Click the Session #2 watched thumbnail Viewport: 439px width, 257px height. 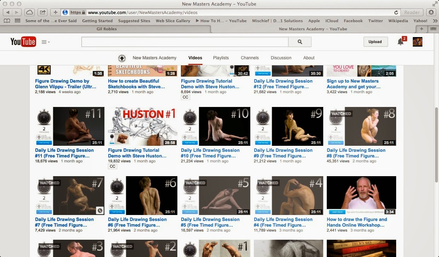pos(143,249)
